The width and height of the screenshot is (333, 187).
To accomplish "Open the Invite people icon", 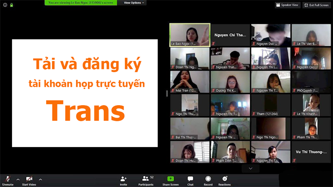I will (123, 179).
